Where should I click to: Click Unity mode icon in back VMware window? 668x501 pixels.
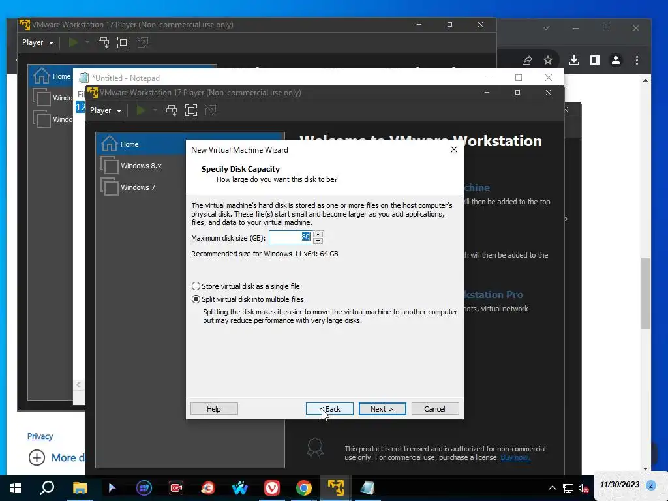pos(143,42)
